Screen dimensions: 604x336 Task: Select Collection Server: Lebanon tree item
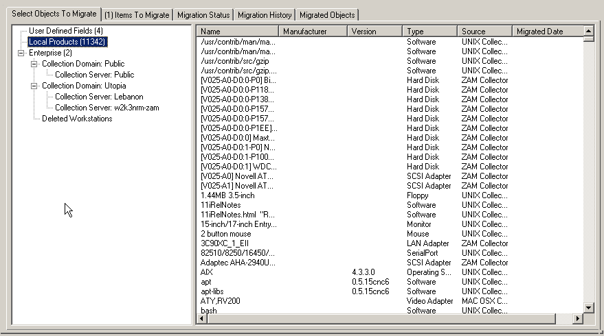point(99,97)
